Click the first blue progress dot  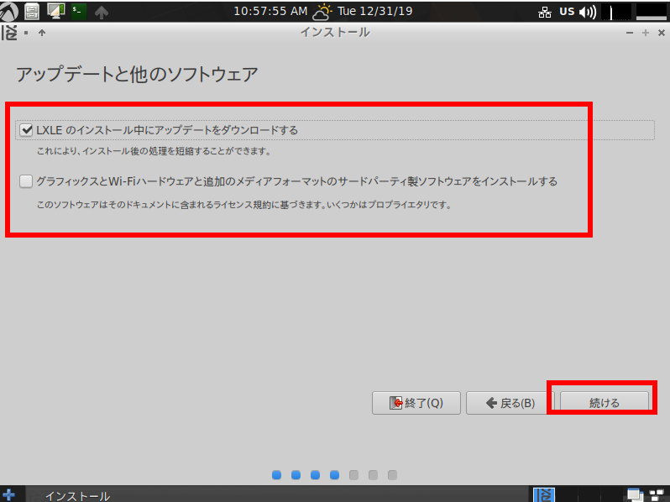click(x=276, y=475)
